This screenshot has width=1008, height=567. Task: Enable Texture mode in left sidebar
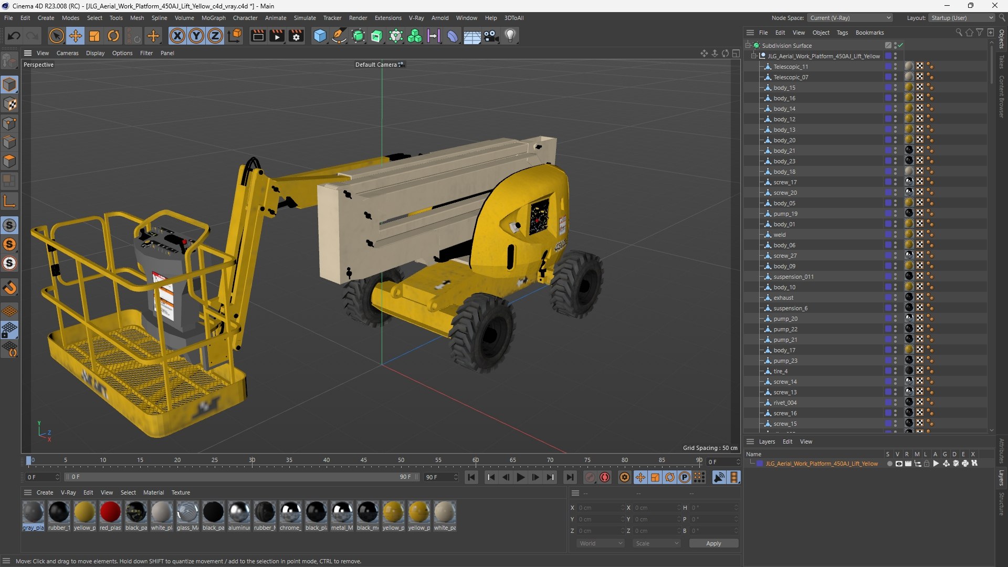pos(9,104)
